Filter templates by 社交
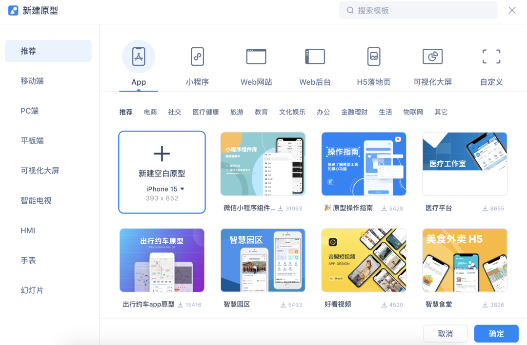This screenshot has width=527, height=345. click(x=175, y=112)
